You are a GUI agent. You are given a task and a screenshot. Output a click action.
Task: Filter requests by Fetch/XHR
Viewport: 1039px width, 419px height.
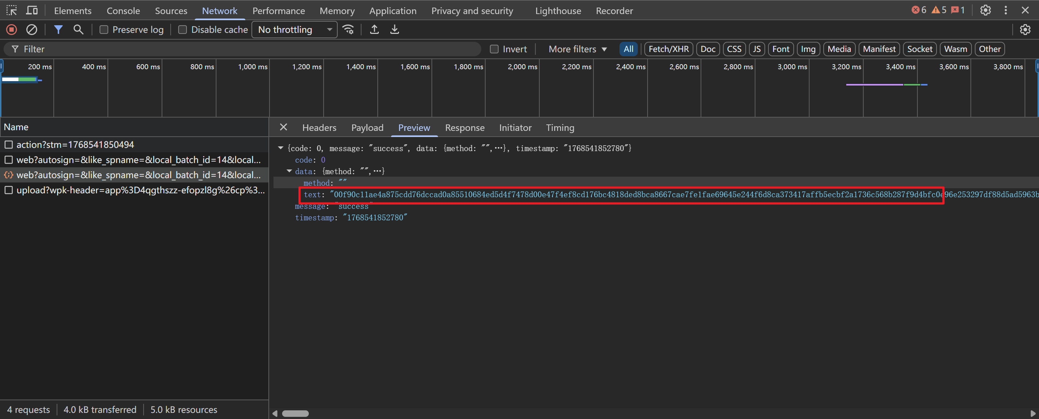pyautogui.click(x=668, y=49)
